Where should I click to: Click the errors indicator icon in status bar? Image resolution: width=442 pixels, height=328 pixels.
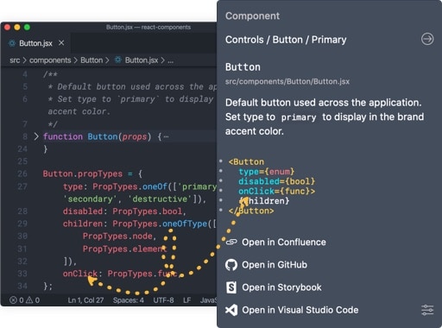coord(13,300)
